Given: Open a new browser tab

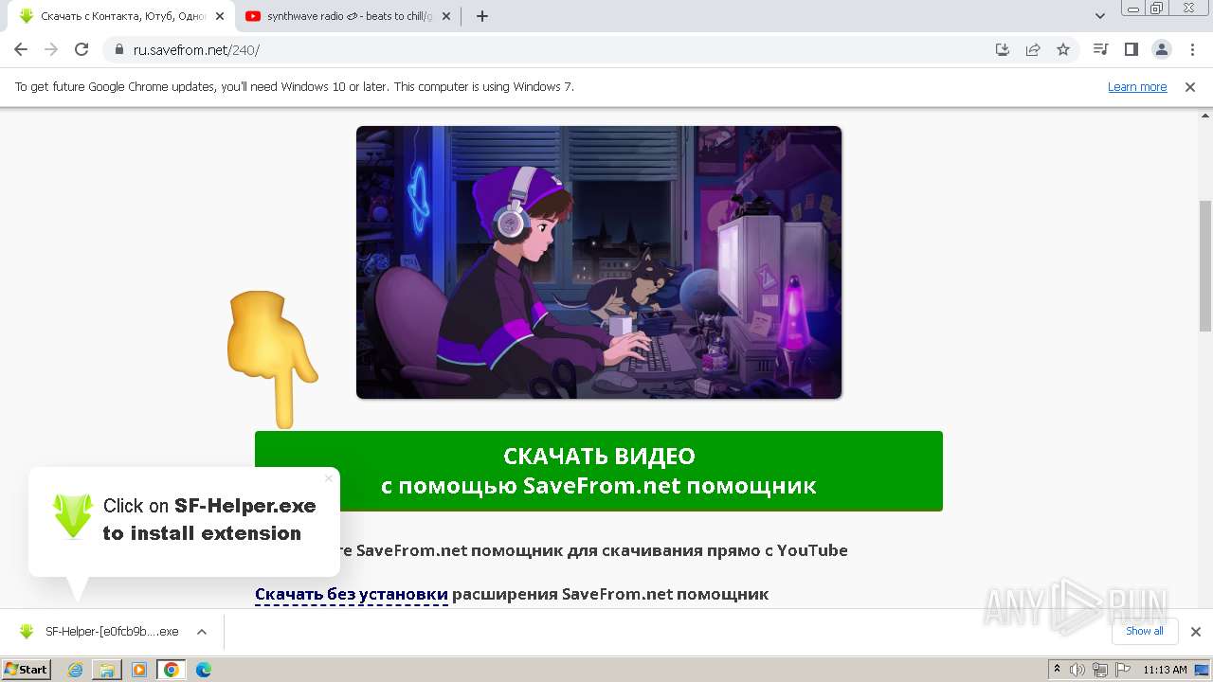Looking at the screenshot, I should (x=481, y=16).
